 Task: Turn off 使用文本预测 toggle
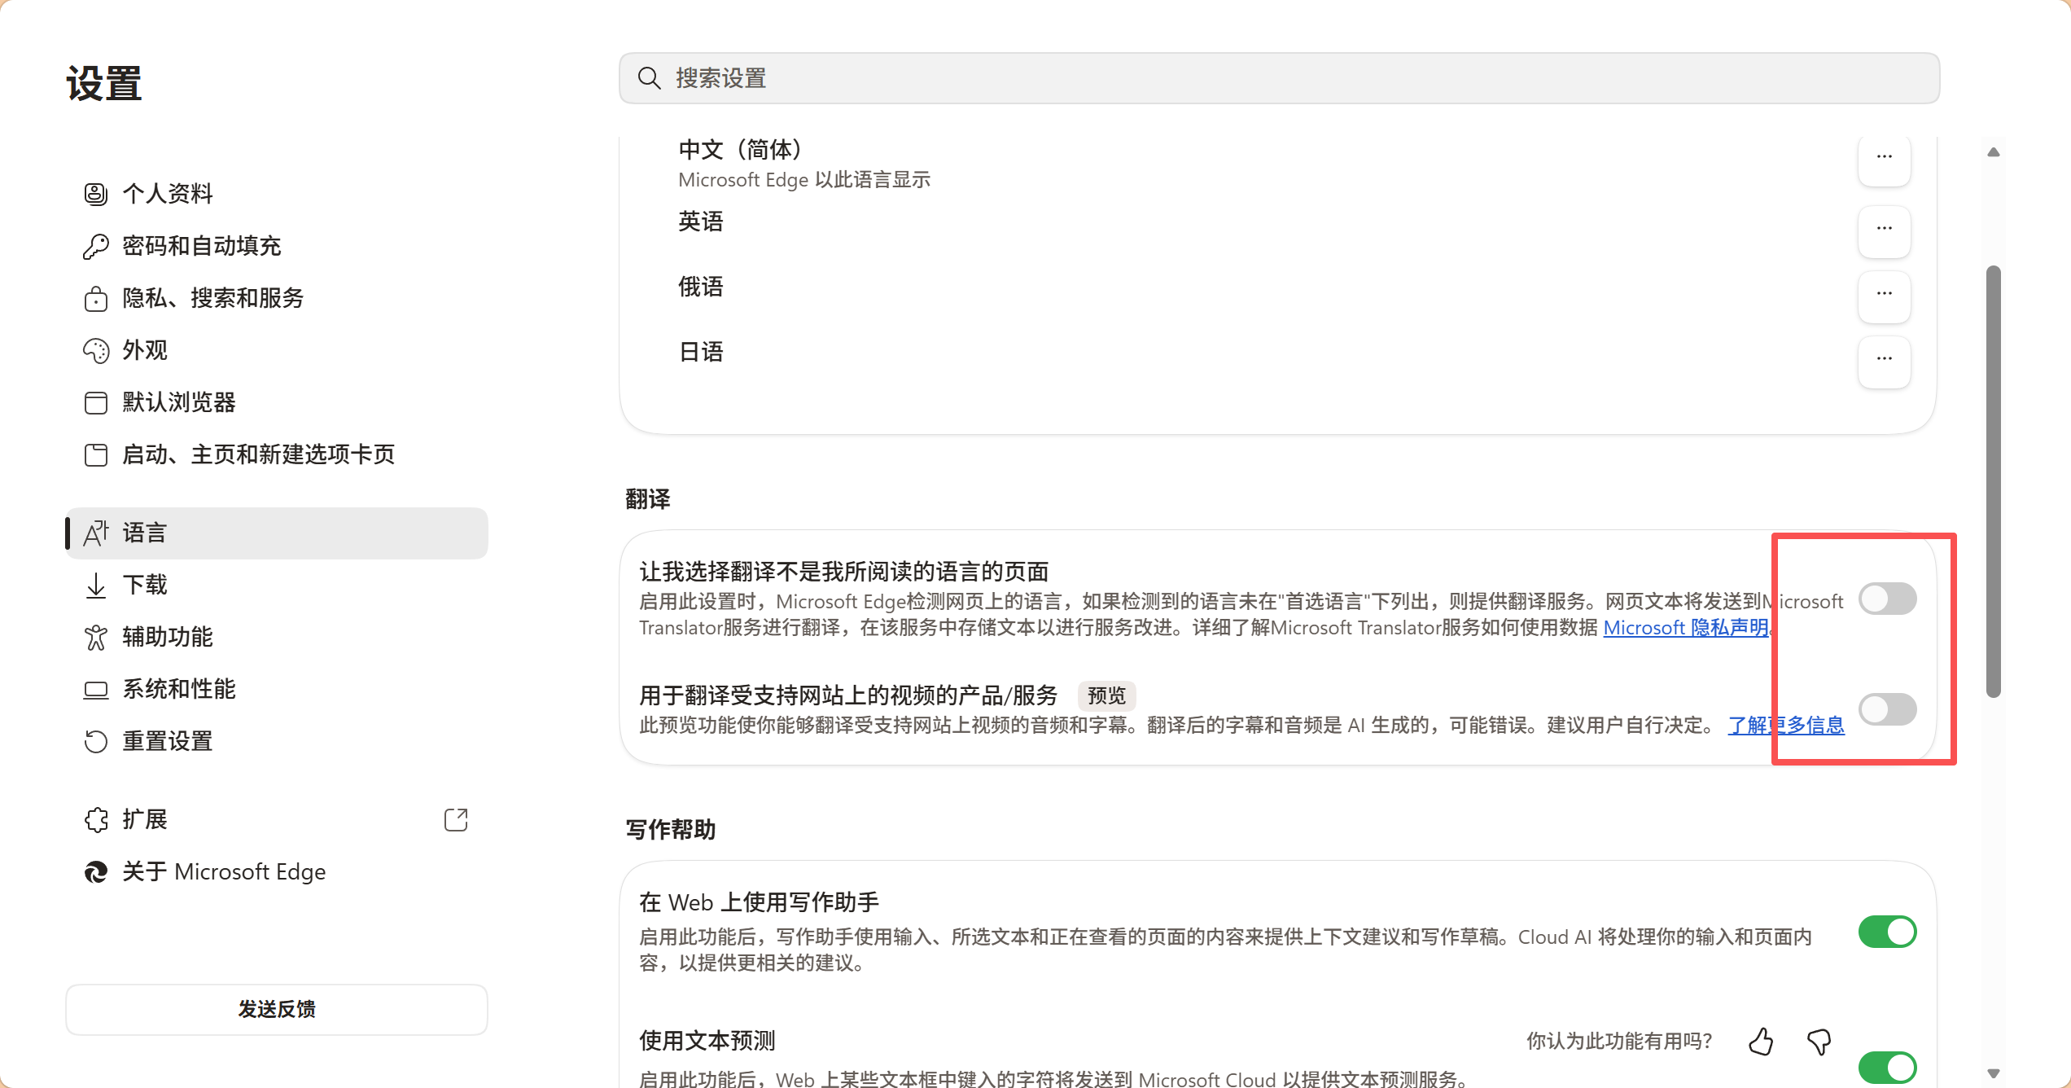[1888, 1066]
